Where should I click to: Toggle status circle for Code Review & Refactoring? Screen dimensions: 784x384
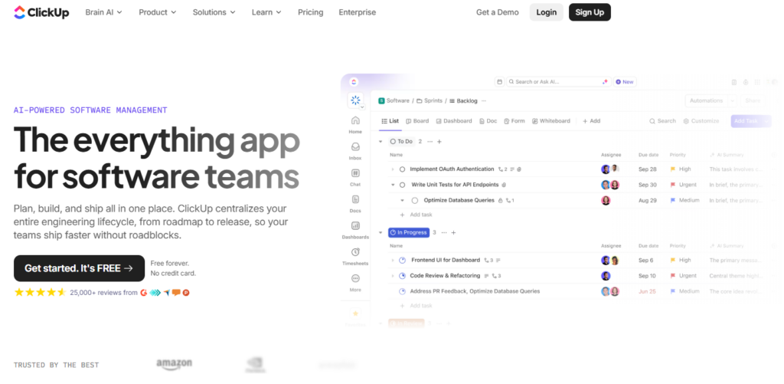point(402,276)
